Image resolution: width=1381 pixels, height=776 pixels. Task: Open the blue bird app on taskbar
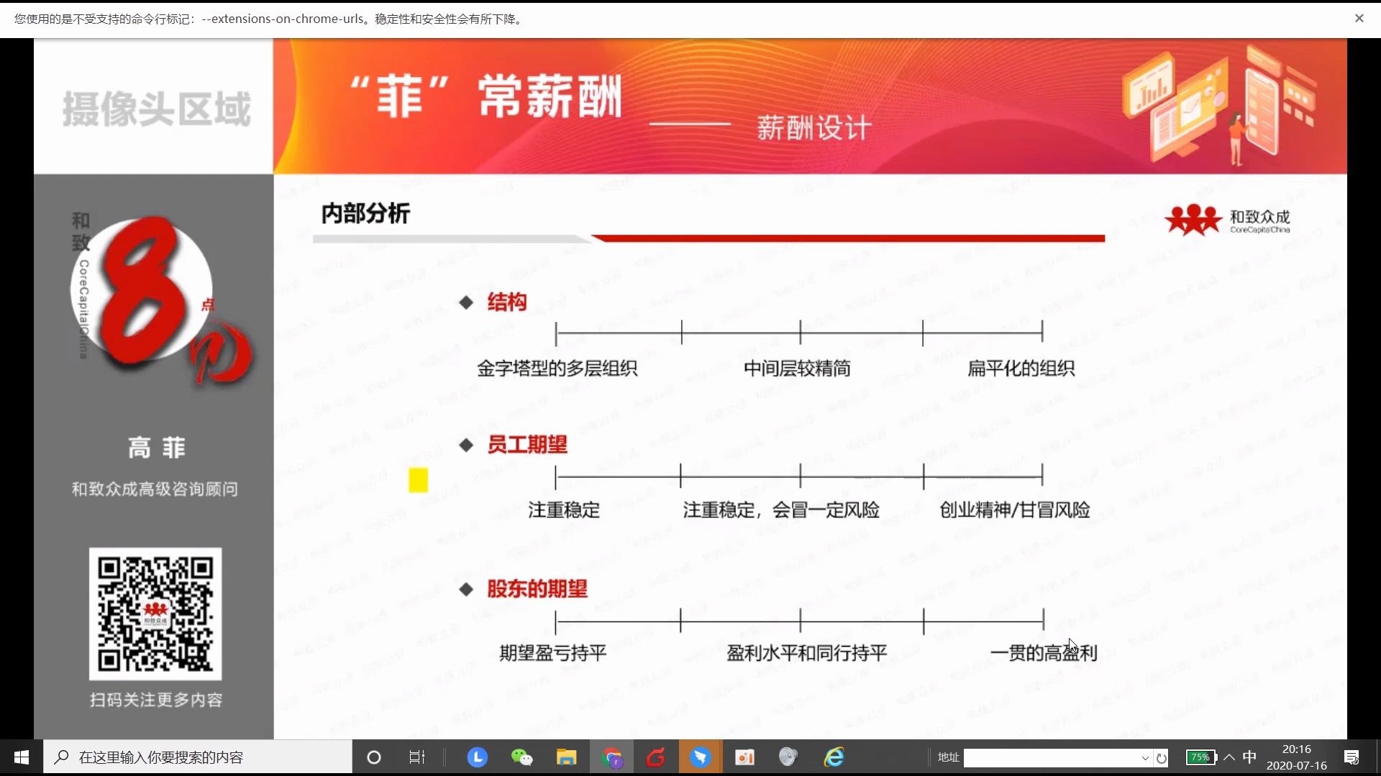pyautogui.click(x=701, y=757)
